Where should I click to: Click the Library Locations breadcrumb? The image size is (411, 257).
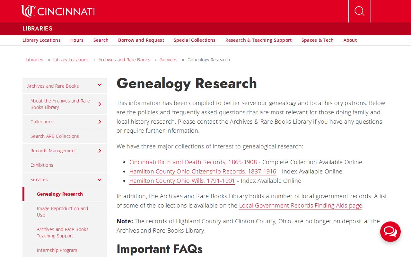[x=71, y=60]
